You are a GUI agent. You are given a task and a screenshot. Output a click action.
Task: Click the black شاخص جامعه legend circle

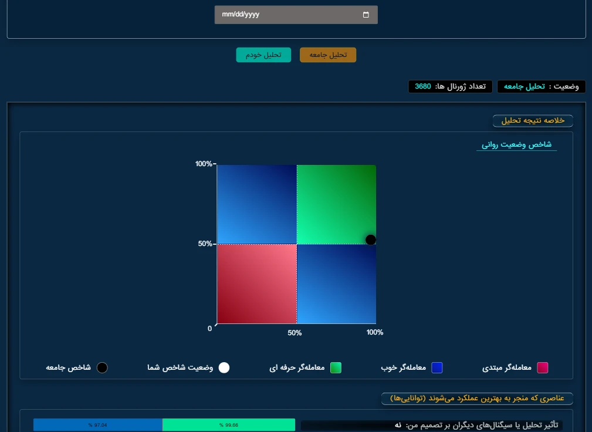102,367
